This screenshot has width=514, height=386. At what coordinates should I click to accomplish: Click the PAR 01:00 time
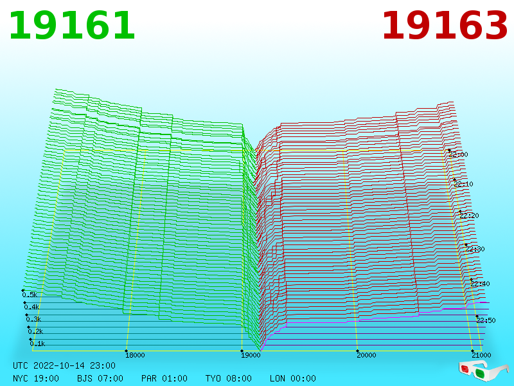click(x=164, y=378)
